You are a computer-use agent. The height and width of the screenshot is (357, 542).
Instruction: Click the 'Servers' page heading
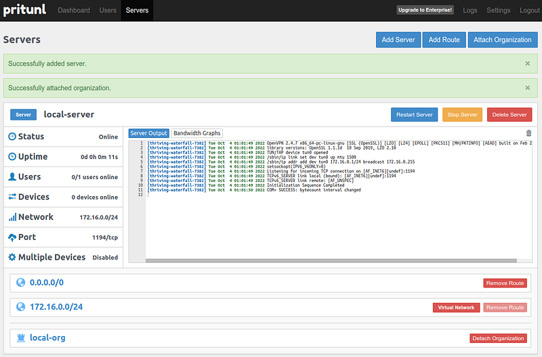[x=22, y=40]
